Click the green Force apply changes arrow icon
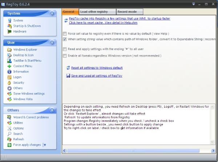 [9, 145]
